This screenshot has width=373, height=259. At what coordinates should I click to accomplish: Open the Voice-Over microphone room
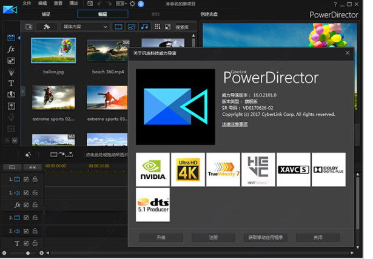click(x=11, y=117)
